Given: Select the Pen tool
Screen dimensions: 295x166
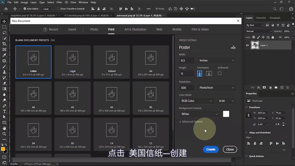Looking at the screenshot, I should (x=4, y=106).
